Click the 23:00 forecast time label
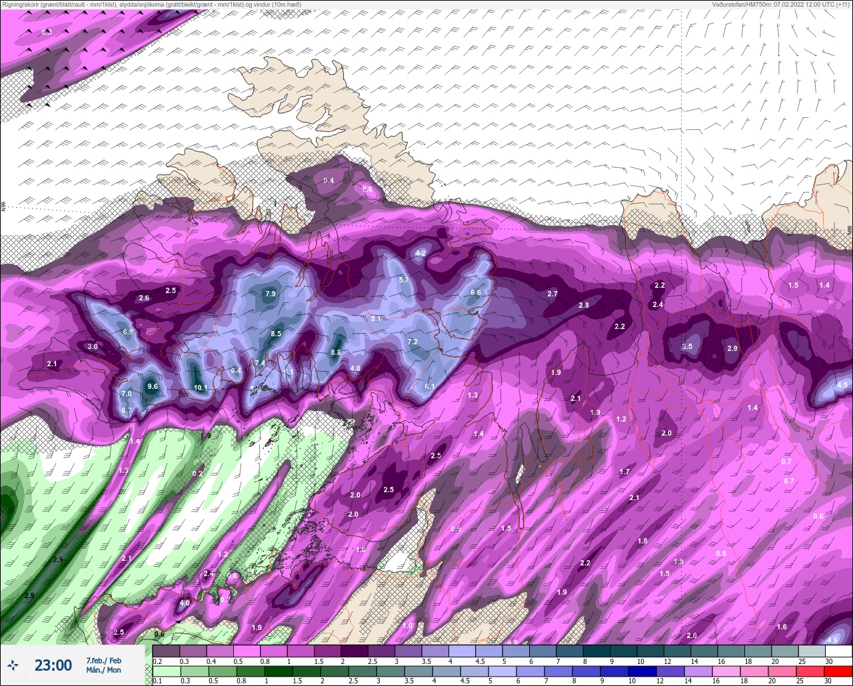Viewport: 853px width, 686px height. (53, 665)
